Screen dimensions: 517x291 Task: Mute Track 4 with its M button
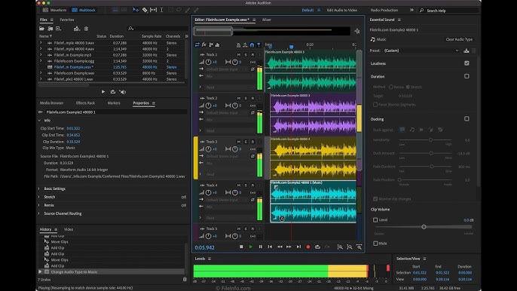pyautogui.click(x=239, y=185)
